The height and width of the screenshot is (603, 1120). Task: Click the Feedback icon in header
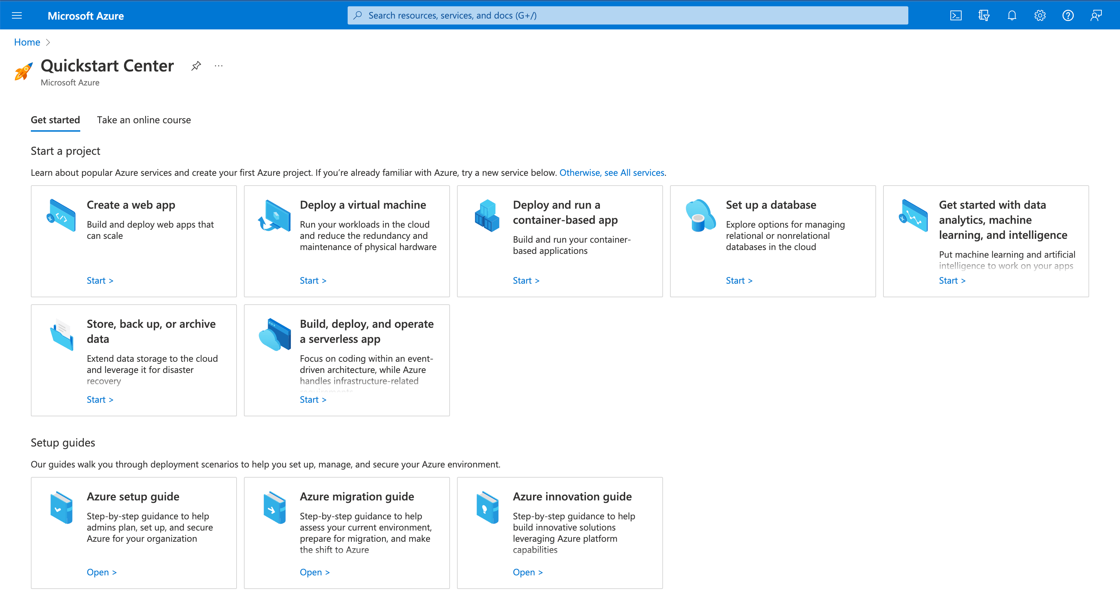(x=1096, y=16)
